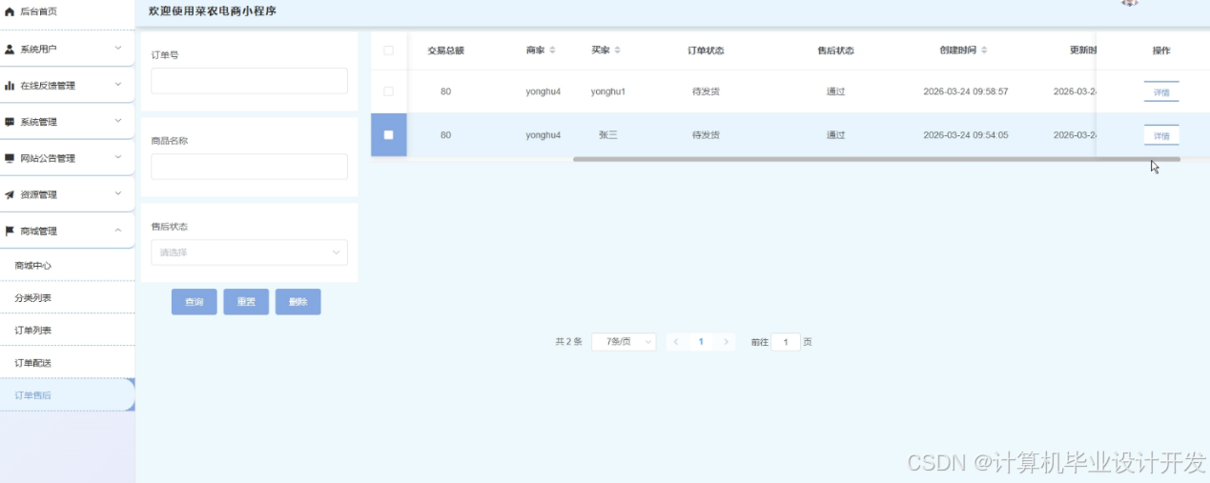The height and width of the screenshot is (483, 1210).
Task: Click the flag icon beside 商城管理
Action: click(10, 231)
